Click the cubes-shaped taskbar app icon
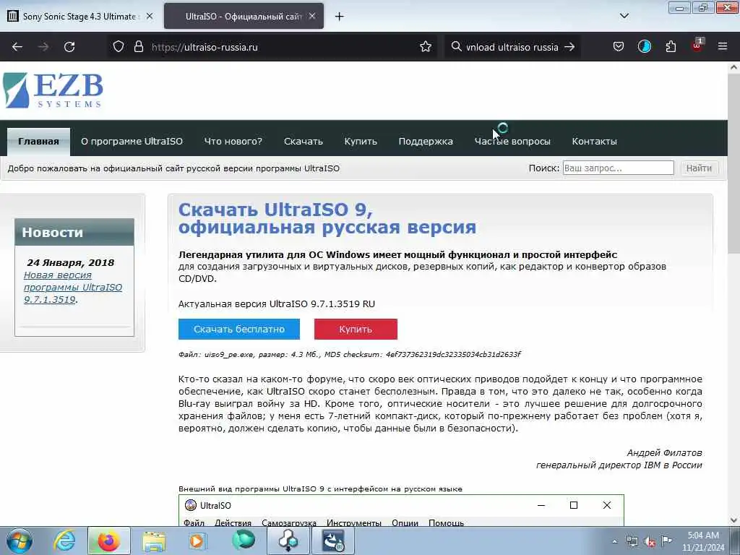Screen dimensions: 740x555 [288, 541]
